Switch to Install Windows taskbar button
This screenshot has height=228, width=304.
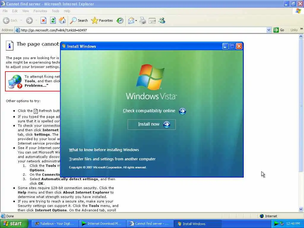(197, 224)
